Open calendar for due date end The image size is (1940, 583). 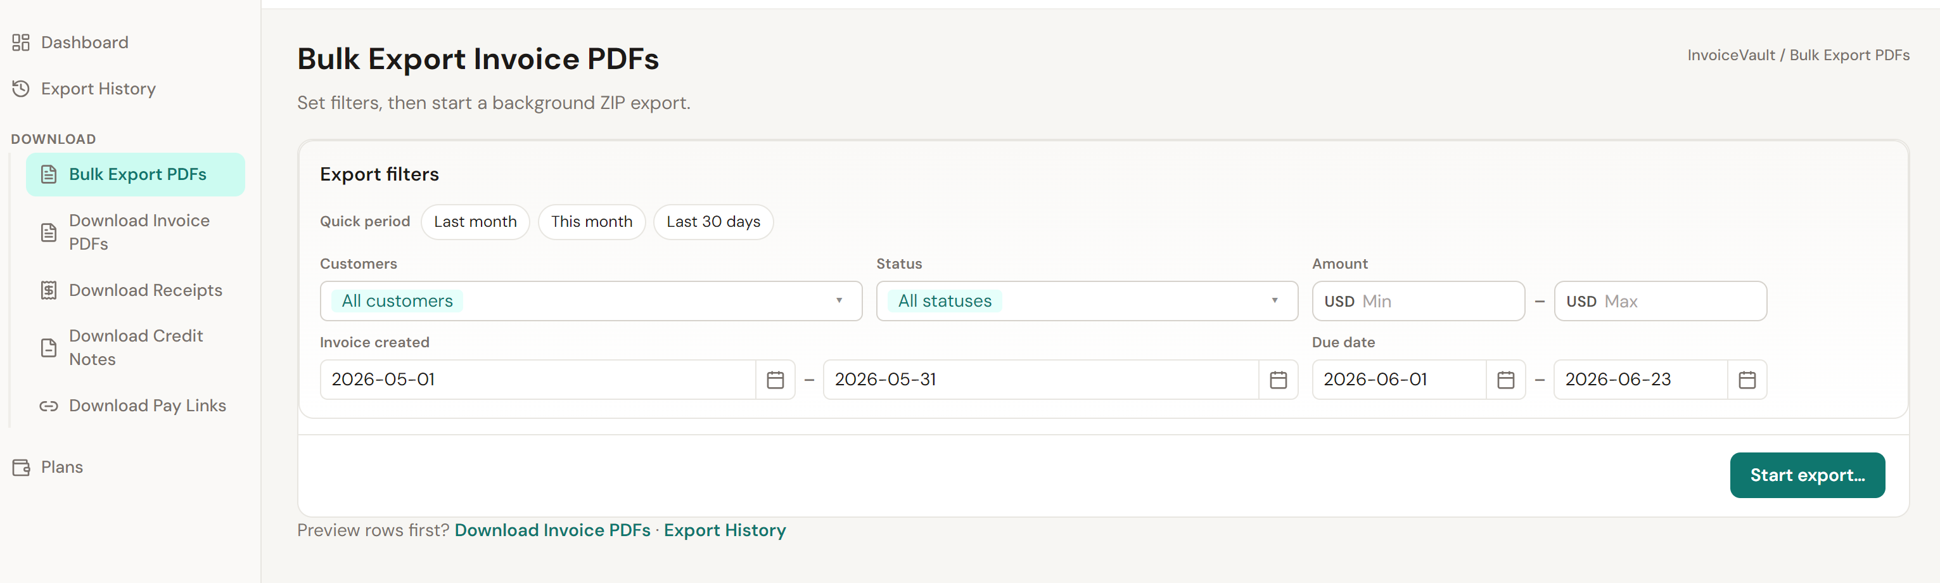1747,380
